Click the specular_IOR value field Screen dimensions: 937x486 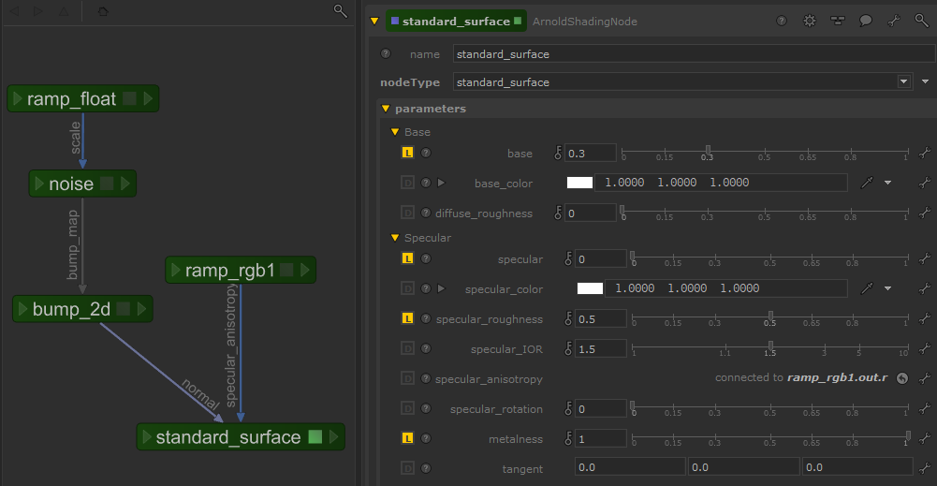(x=601, y=348)
